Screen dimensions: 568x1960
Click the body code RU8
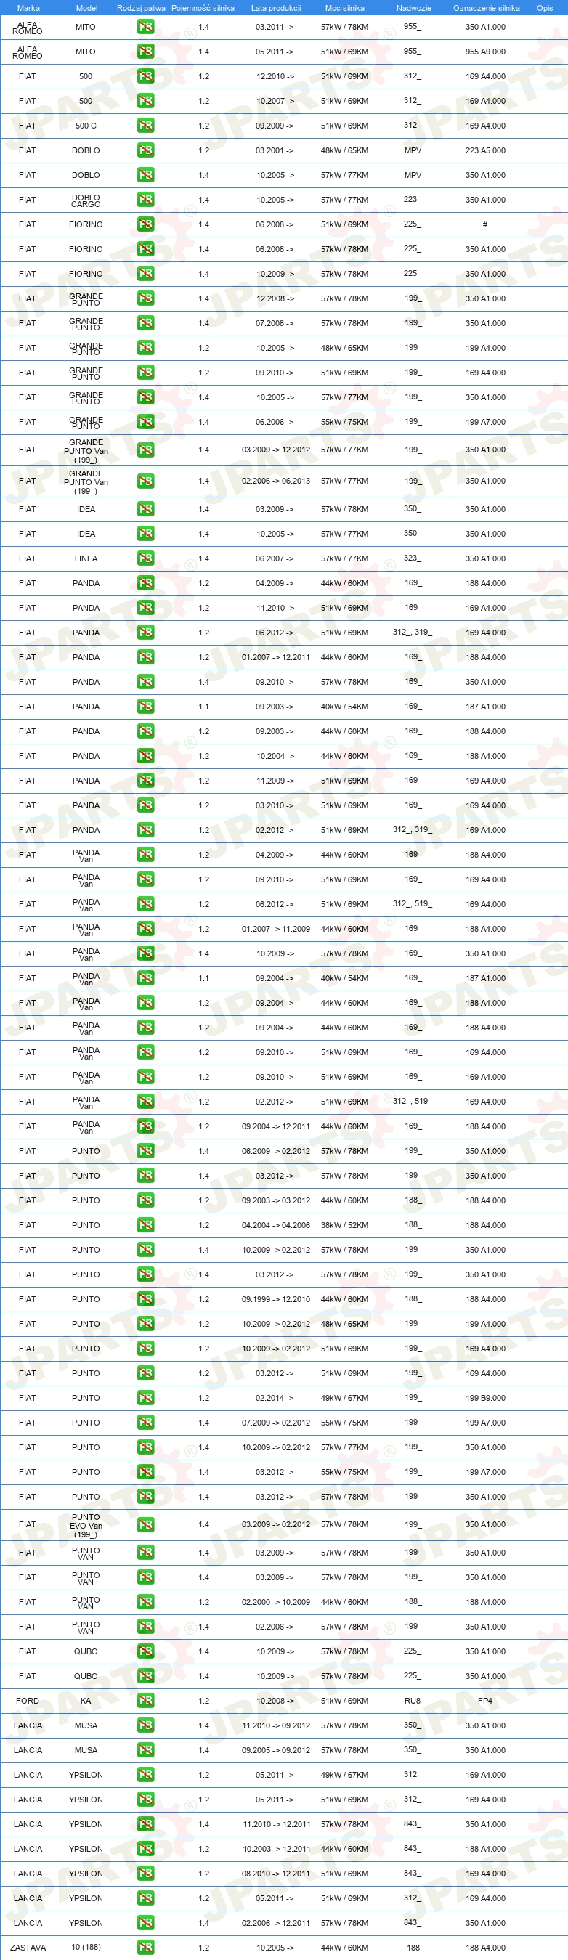(413, 1701)
